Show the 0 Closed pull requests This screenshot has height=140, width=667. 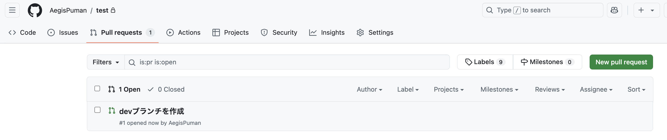(x=166, y=89)
